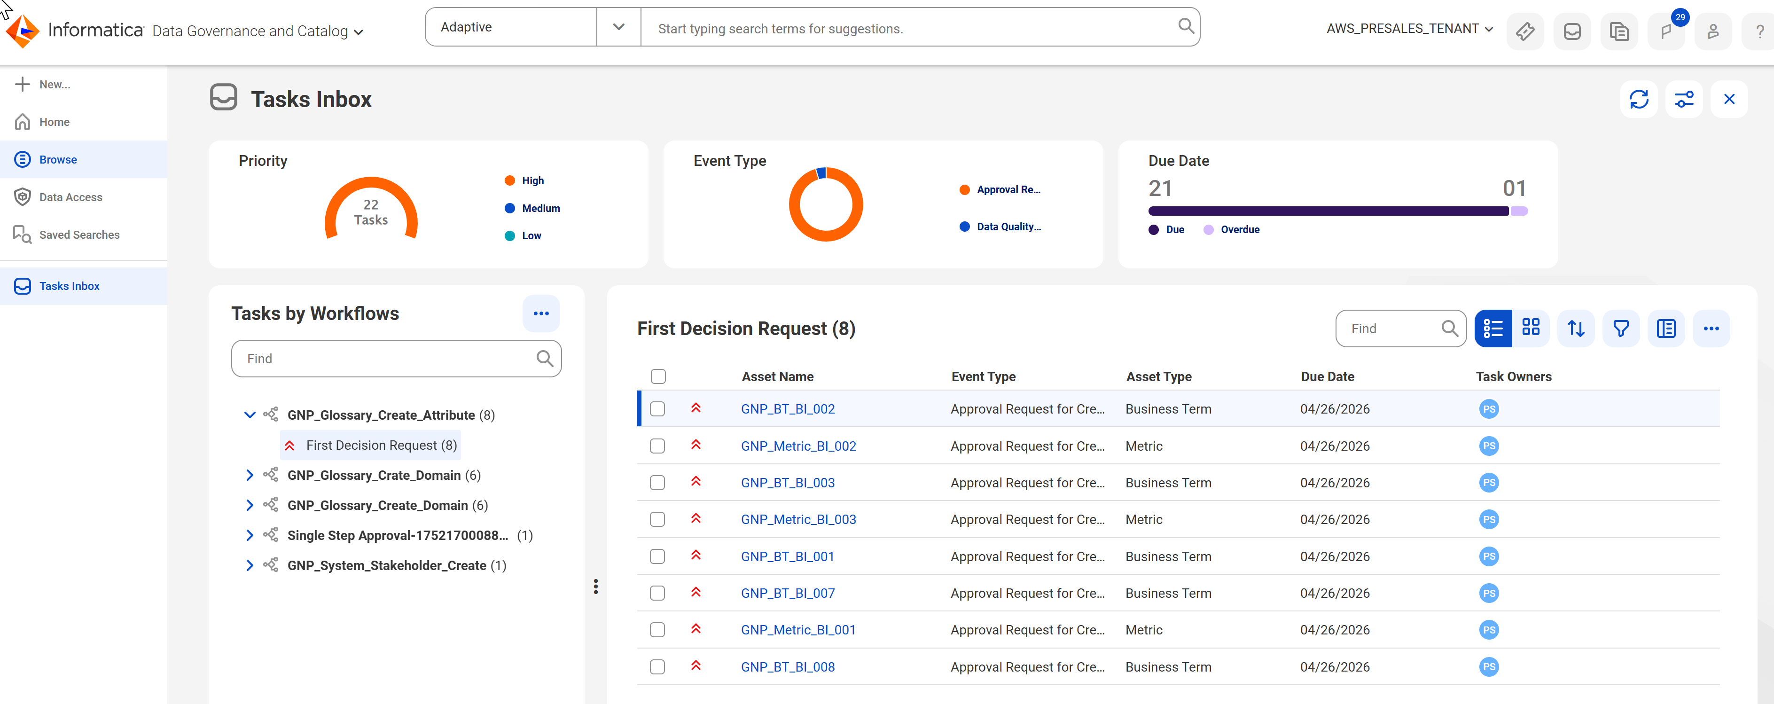Click PS owner avatar for GNP_BT_BI_008
Screen dimensions: 1774x704
[x=1489, y=667]
